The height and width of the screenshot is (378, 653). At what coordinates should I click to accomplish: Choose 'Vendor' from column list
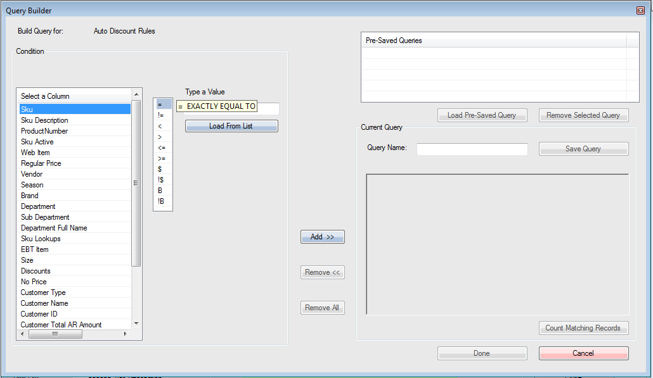click(32, 174)
